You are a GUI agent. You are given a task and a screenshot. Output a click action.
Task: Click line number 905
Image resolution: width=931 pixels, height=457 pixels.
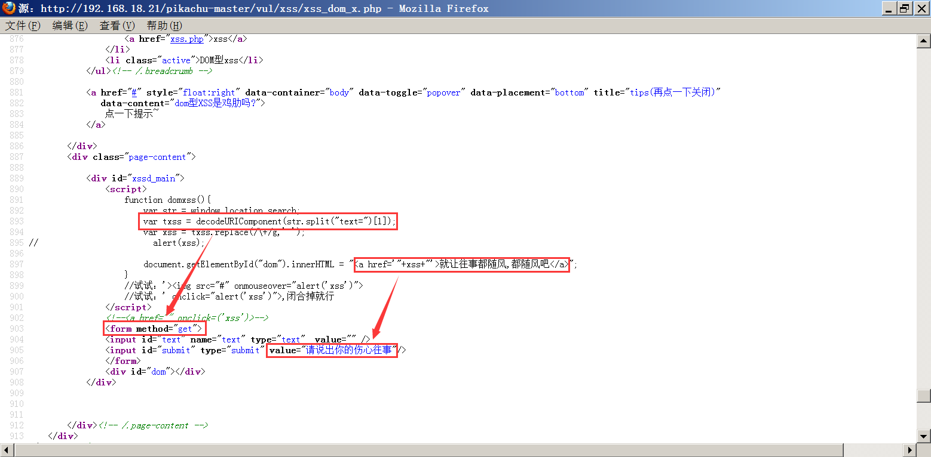[17, 350]
